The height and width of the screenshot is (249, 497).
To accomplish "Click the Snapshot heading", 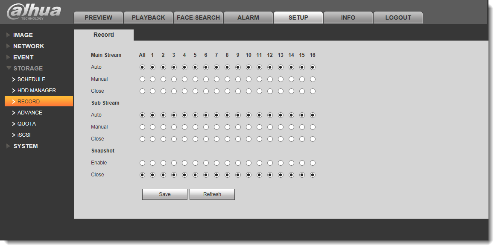I will coord(103,151).
